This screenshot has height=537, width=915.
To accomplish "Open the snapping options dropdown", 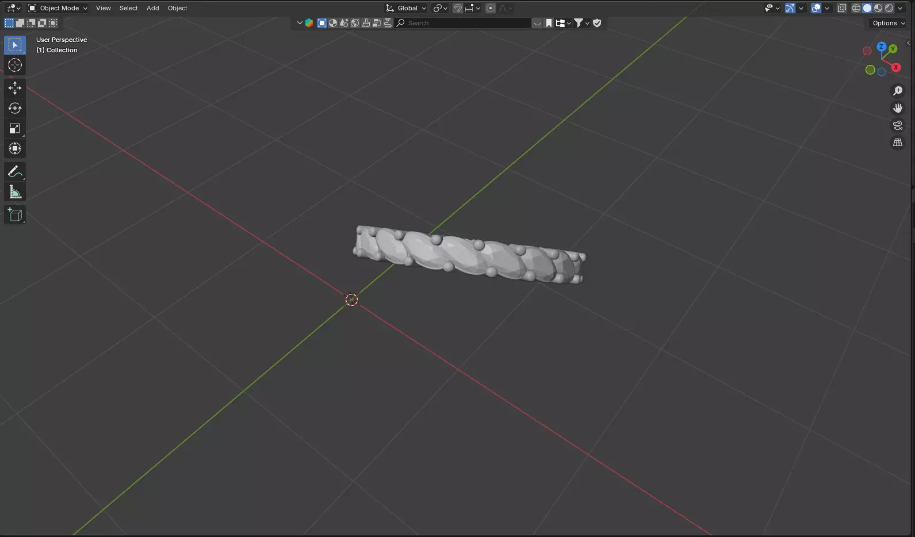I will click(x=473, y=8).
